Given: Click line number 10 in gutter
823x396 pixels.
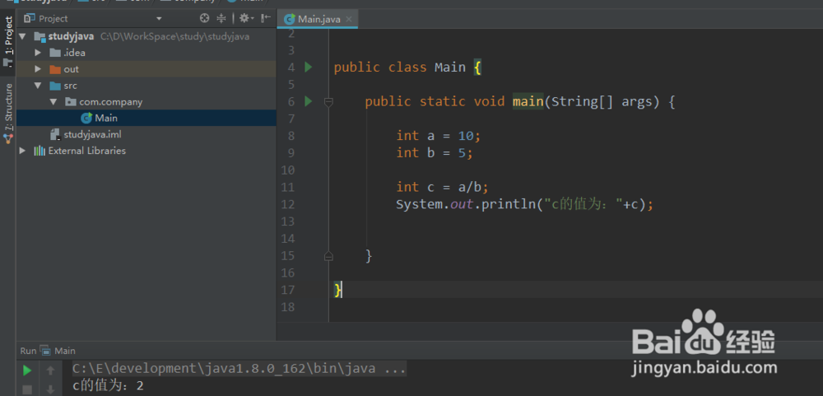Looking at the screenshot, I should [x=288, y=170].
